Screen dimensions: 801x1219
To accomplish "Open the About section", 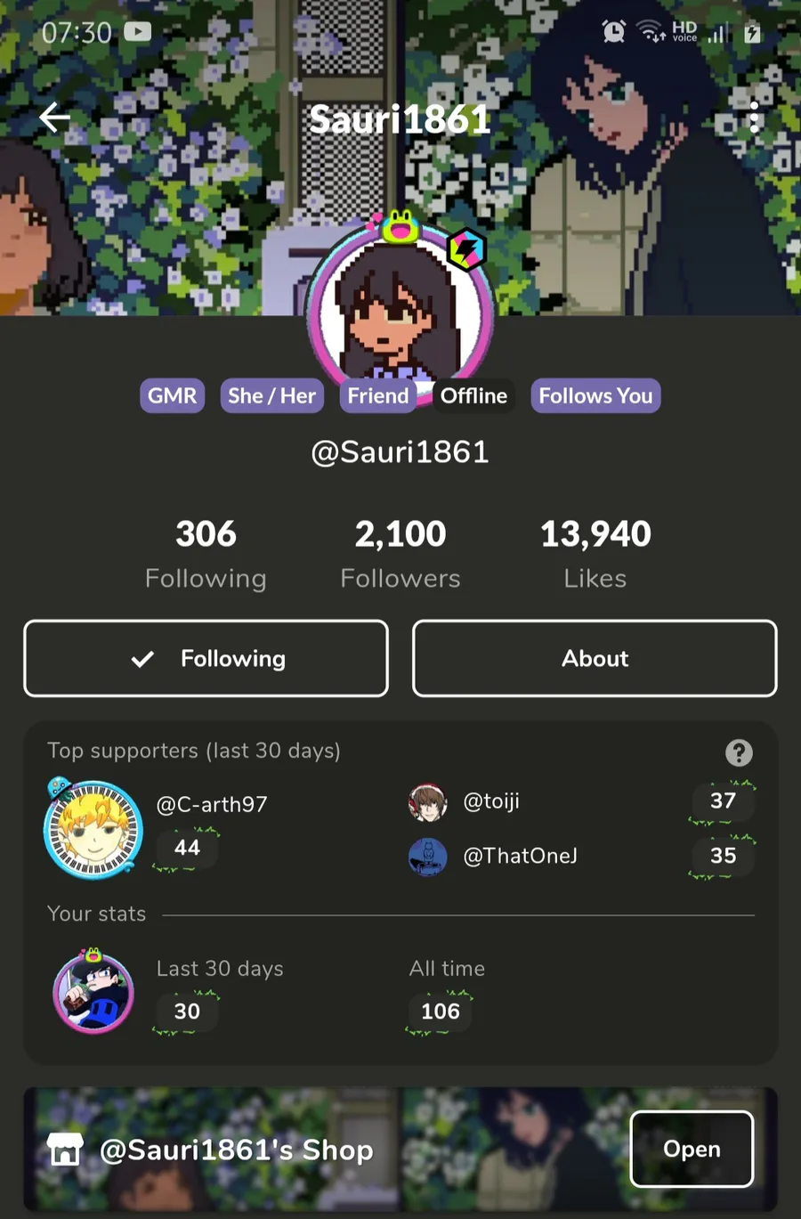I will 595,658.
